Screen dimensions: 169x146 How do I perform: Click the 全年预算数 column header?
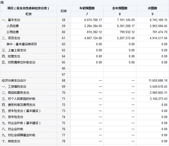[x=120, y=8]
